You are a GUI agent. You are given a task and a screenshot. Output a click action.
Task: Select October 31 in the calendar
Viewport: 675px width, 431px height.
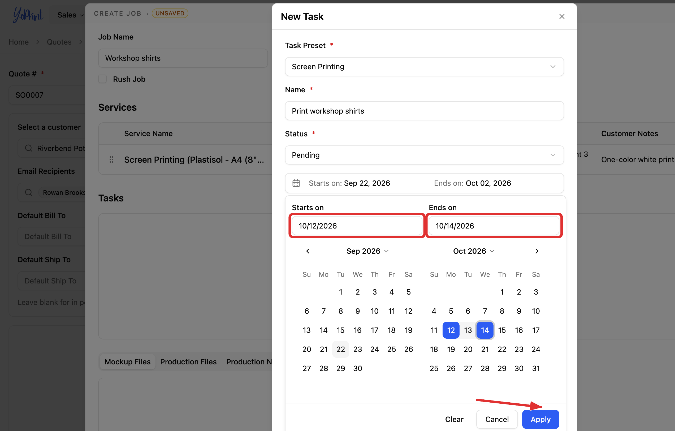pos(536,368)
